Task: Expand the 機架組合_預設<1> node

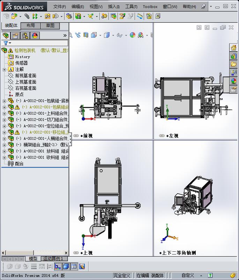Action: [x=4, y=145]
